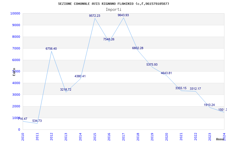
Task: Select the data label 3218.72
Action: (66, 89)
